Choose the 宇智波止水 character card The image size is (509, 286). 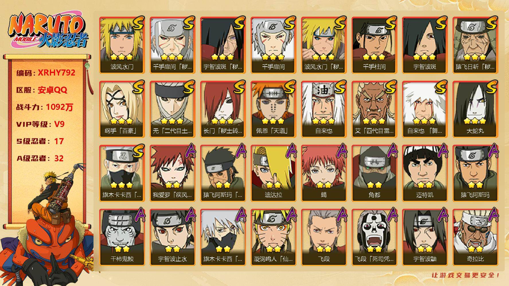pos(172,237)
